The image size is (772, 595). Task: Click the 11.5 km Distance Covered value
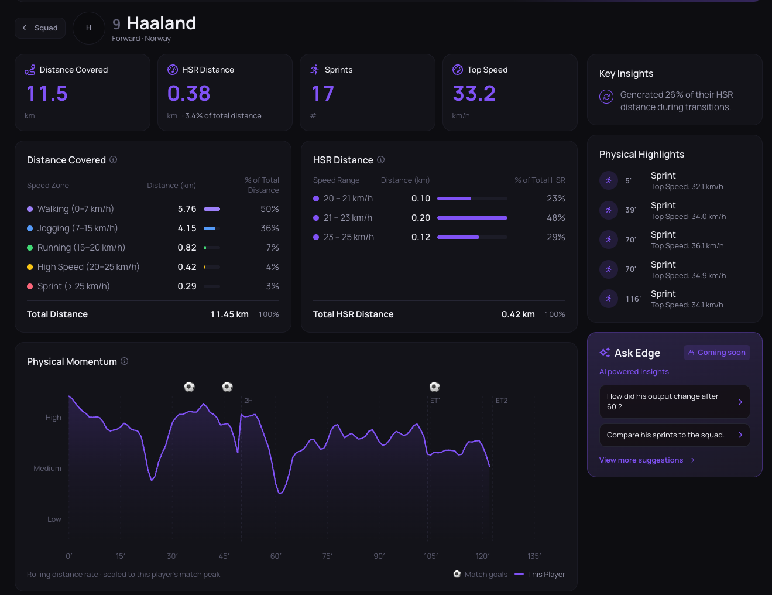[47, 94]
